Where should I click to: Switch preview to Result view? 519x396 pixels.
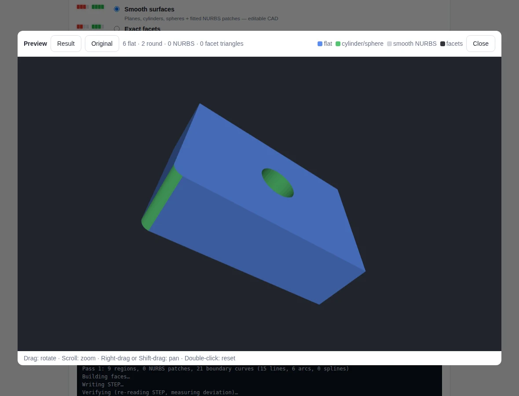pos(66,44)
